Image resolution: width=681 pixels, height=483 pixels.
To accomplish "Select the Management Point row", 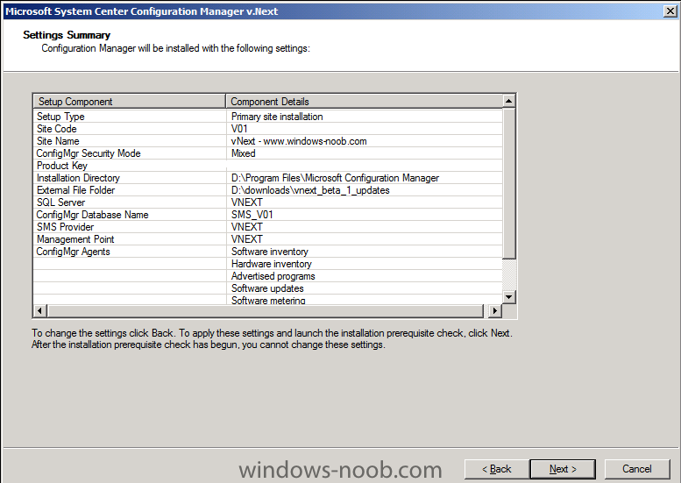I will tap(268, 239).
